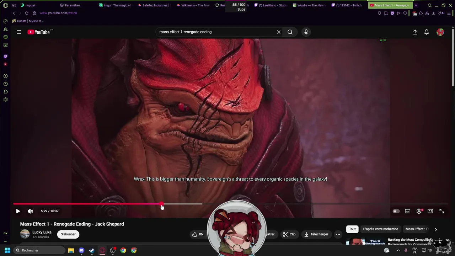455x256 pixels.
Task: Switch to the Wikifeetia browser tab
Action: [x=193, y=5]
